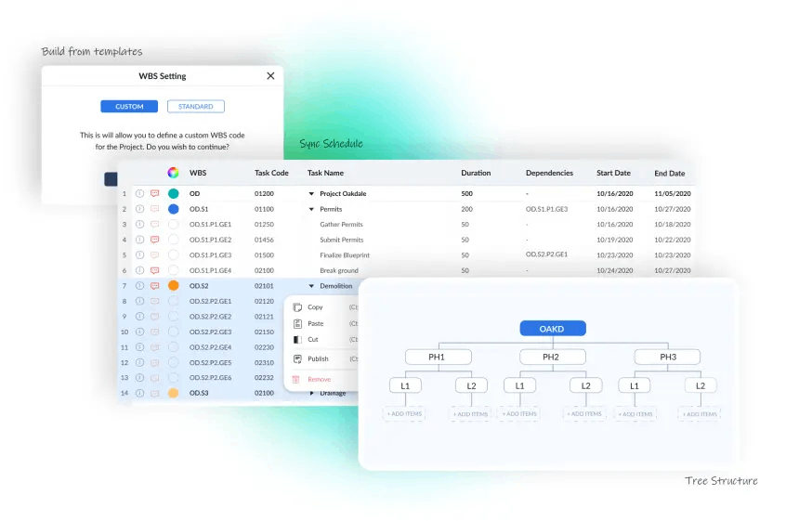The width and height of the screenshot is (799, 521).
Task: Click blue color dot for OD.S1
Action: pos(173,209)
